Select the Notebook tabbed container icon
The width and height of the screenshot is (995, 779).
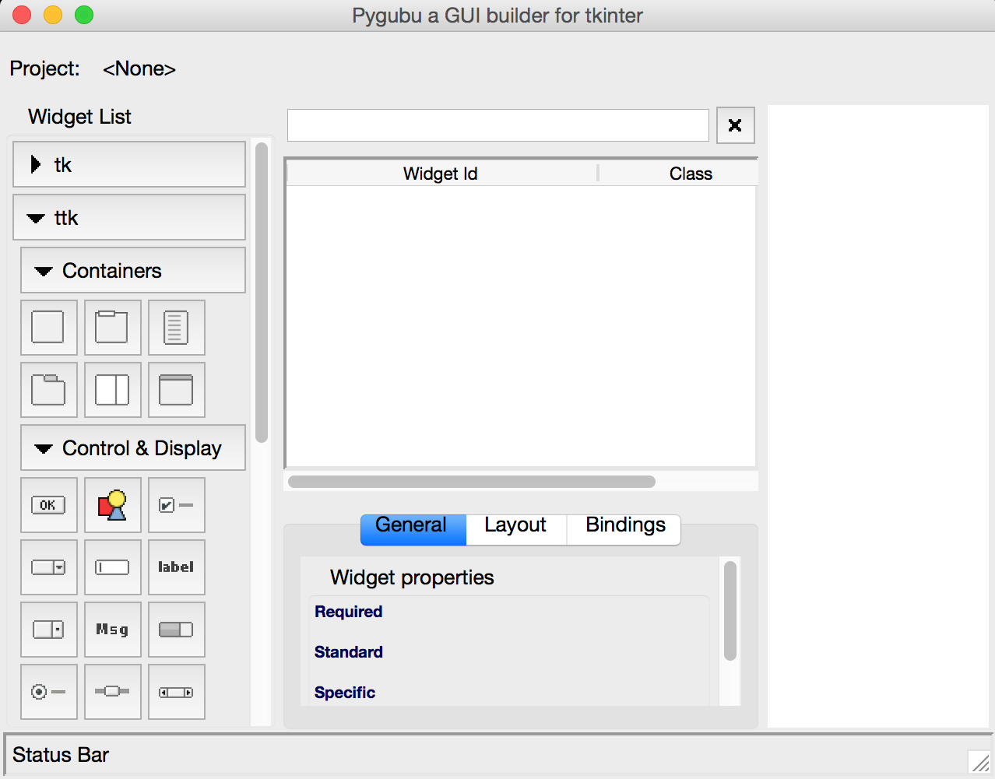[x=48, y=390]
